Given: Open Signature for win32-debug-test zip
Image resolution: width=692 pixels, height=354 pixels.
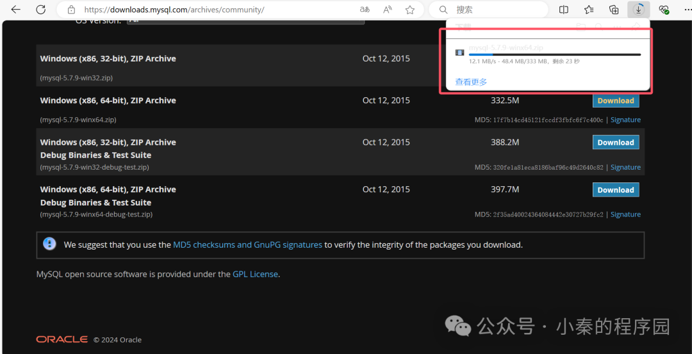Looking at the screenshot, I should pyautogui.click(x=625, y=168).
